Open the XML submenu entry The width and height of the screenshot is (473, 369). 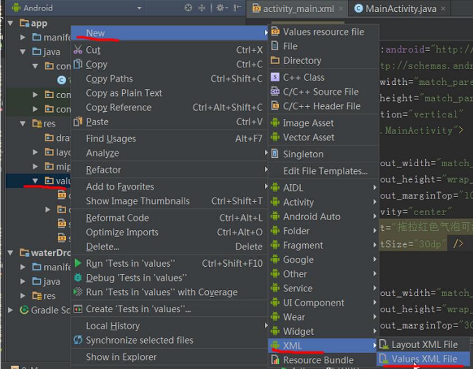(322, 345)
